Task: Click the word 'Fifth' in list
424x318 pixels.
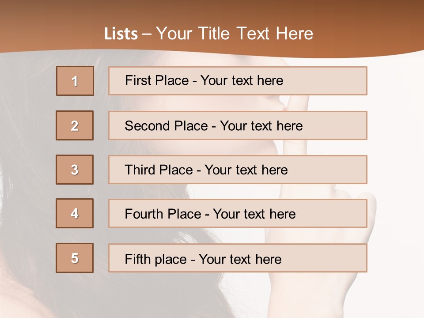Action: tap(137, 259)
